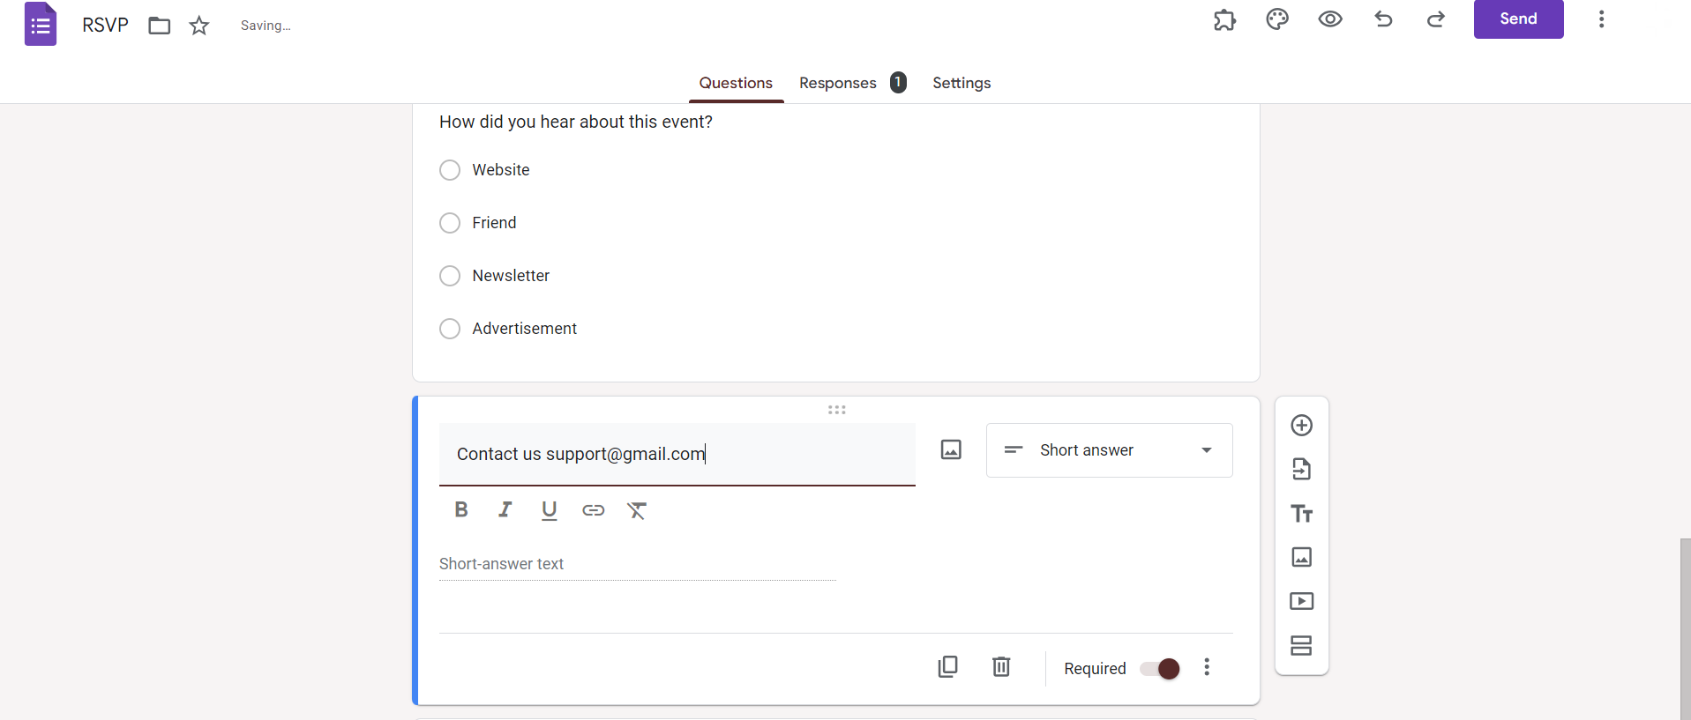The width and height of the screenshot is (1691, 720).
Task: Click the import questions icon
Action: 1301,469
